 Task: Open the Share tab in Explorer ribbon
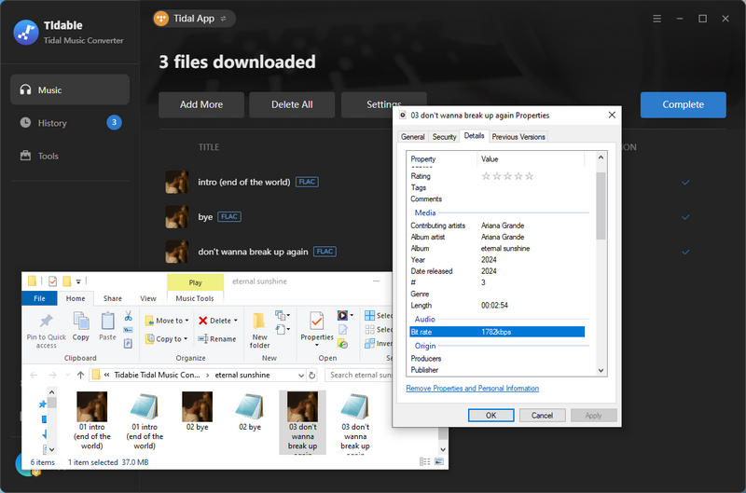click(113, 298)
